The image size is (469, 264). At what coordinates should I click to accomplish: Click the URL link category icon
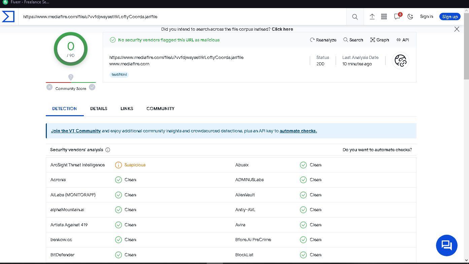401,61
